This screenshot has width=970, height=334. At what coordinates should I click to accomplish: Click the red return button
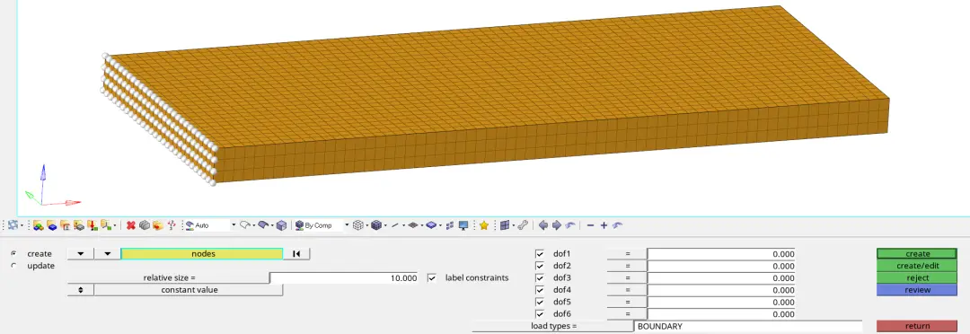click(917, 327)
